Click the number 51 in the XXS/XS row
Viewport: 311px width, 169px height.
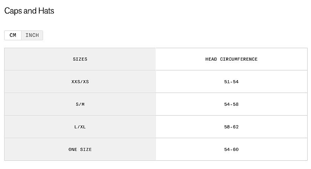pyautogui.click(x=227, y=82)
